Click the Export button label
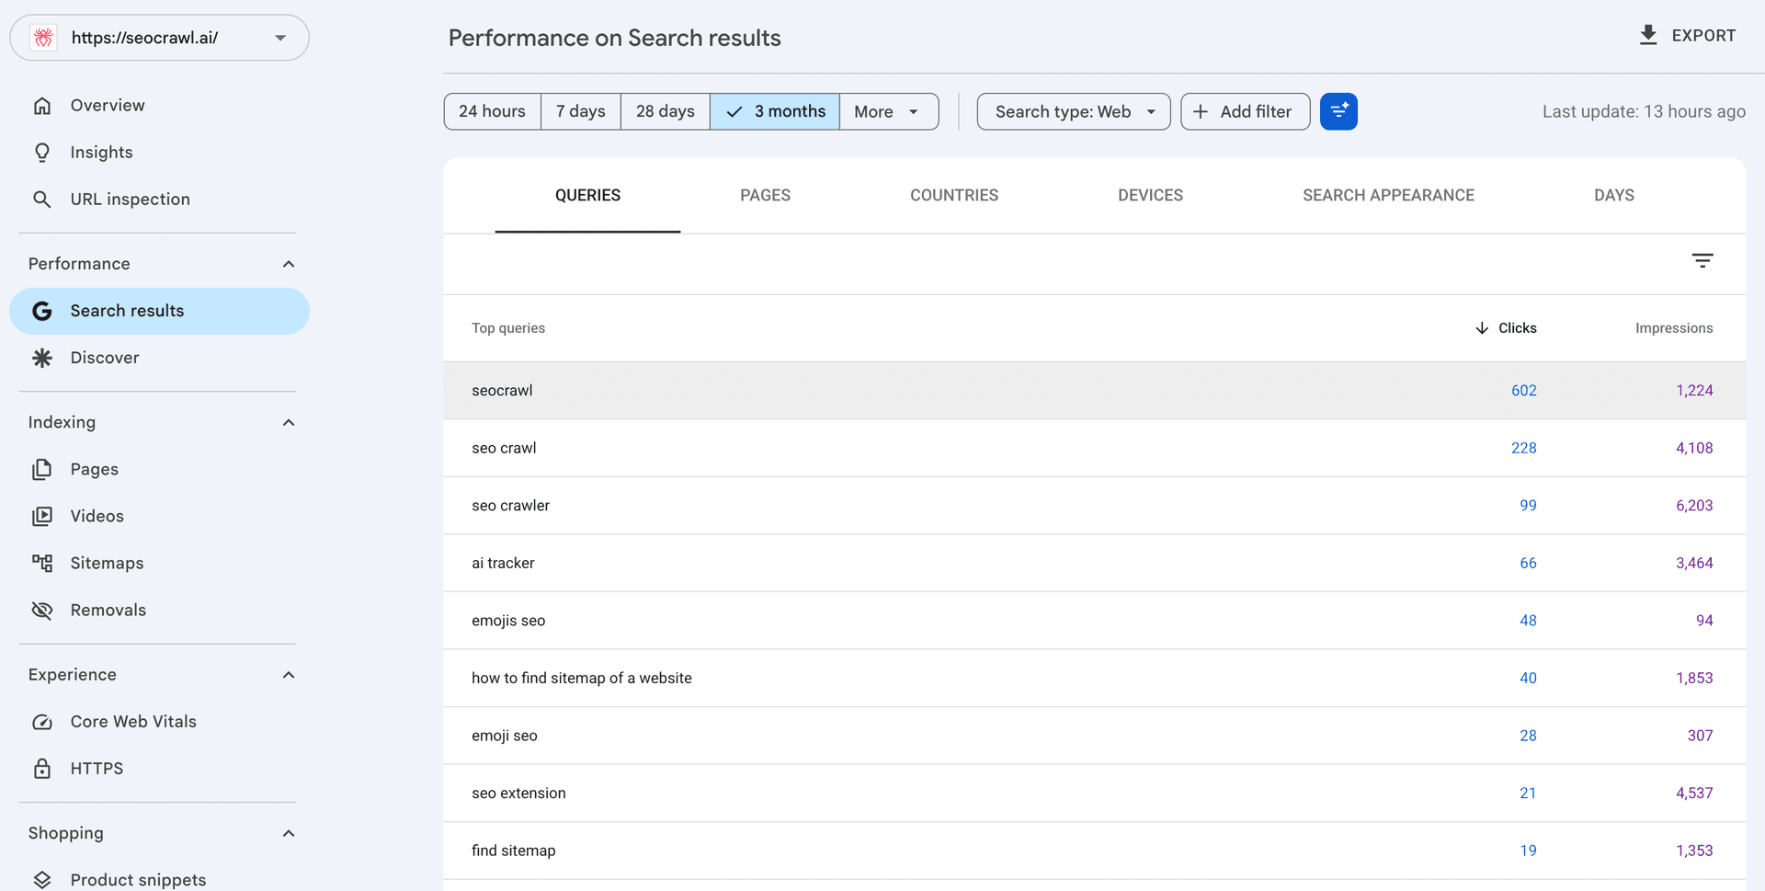The height and width of the screenshot is (891, 1765). pos(1703,36)
